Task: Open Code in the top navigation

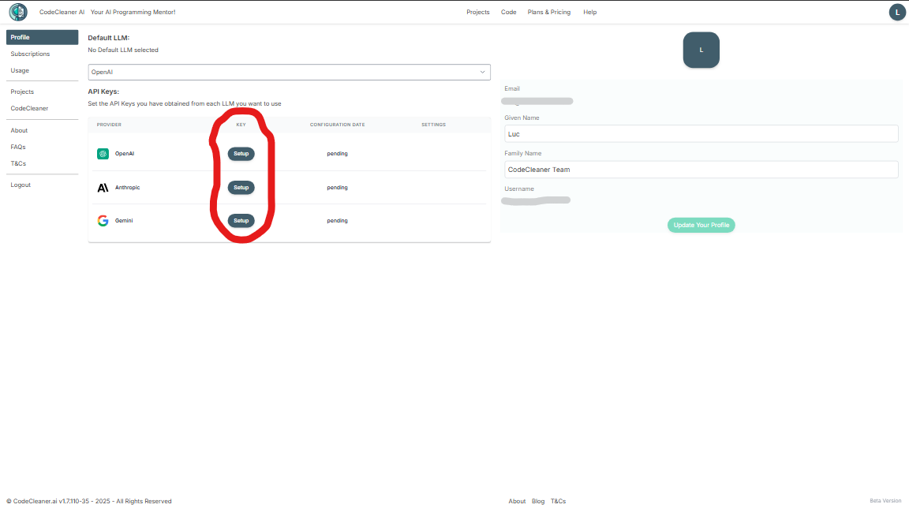Action: point(508,12)
